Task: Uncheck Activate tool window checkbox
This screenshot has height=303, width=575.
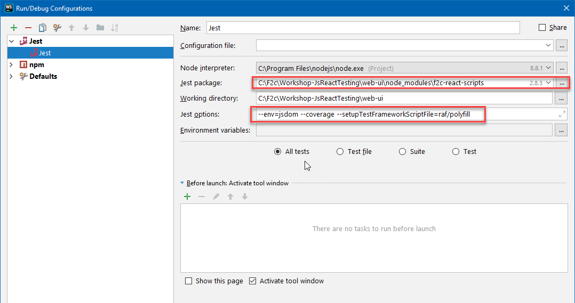Action: [252, 281]
